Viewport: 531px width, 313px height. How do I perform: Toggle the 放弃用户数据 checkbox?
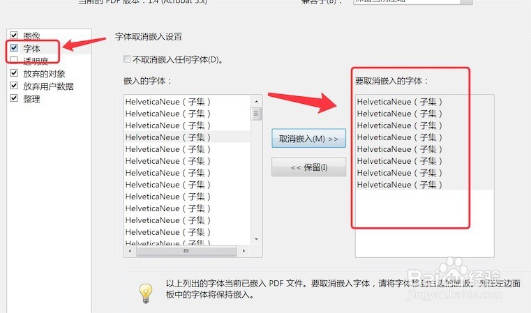click(x=14, y=85)
